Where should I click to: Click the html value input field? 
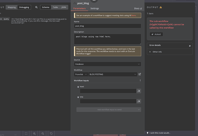[x=108, y=91]
